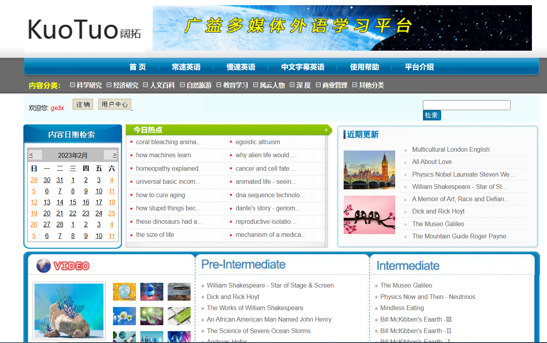The image size is (547, 343).
Task: Click the hot topics list scrollbar
Action: [x=326, y=191]
